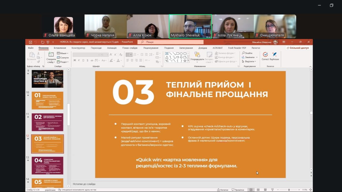The image size is (342, 192).
Task: Expand the Упорядкувати arrange dropdown
Action: 197,61
